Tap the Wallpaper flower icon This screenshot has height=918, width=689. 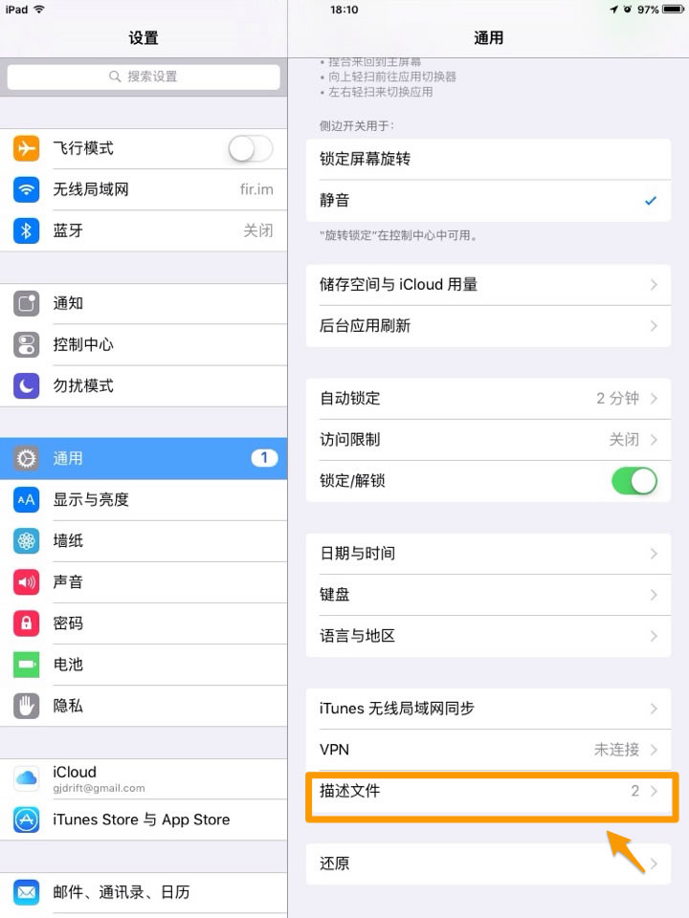coord(27,541)
